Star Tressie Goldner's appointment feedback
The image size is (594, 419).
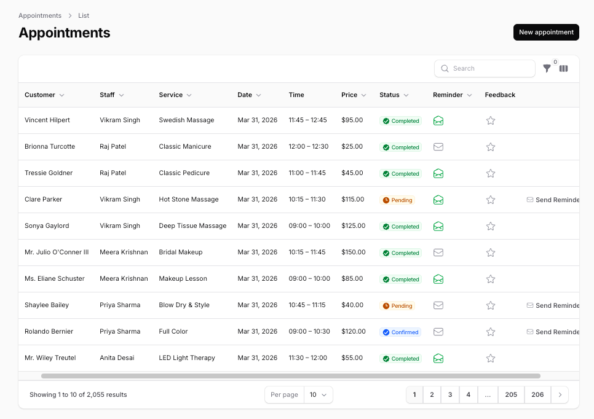click(x=491, y=173)
